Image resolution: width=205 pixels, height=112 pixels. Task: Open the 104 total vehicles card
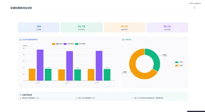pos(38,28)
